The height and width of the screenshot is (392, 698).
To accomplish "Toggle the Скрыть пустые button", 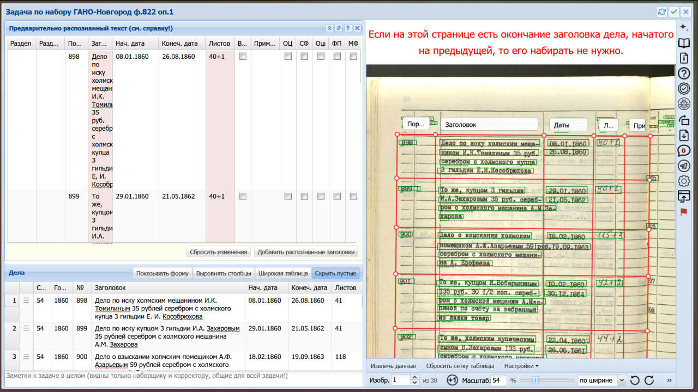I will (336, 273).
